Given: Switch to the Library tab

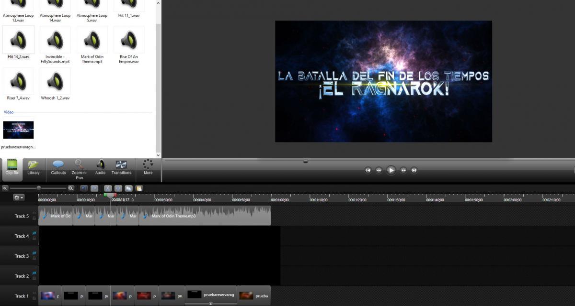Looking at the screenshot, I should coord(34,168).
